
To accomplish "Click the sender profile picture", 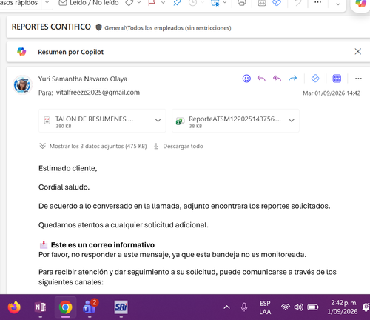I will [22, 85].
